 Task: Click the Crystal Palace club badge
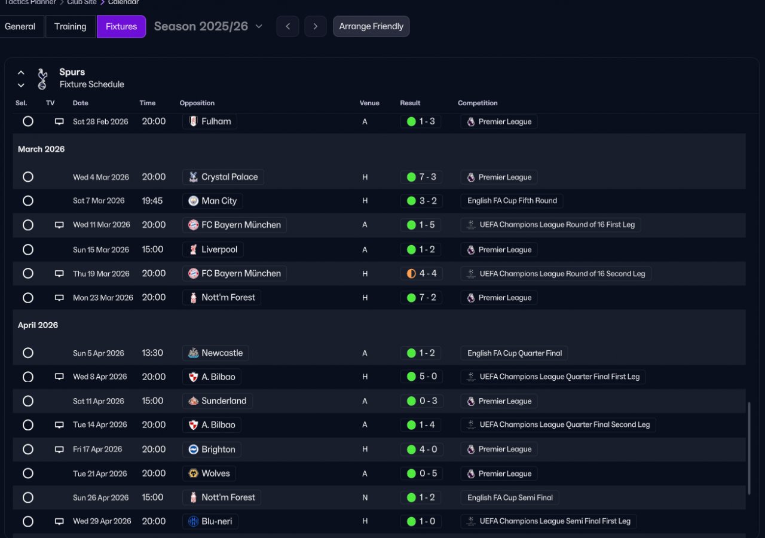tap(193, 177)
